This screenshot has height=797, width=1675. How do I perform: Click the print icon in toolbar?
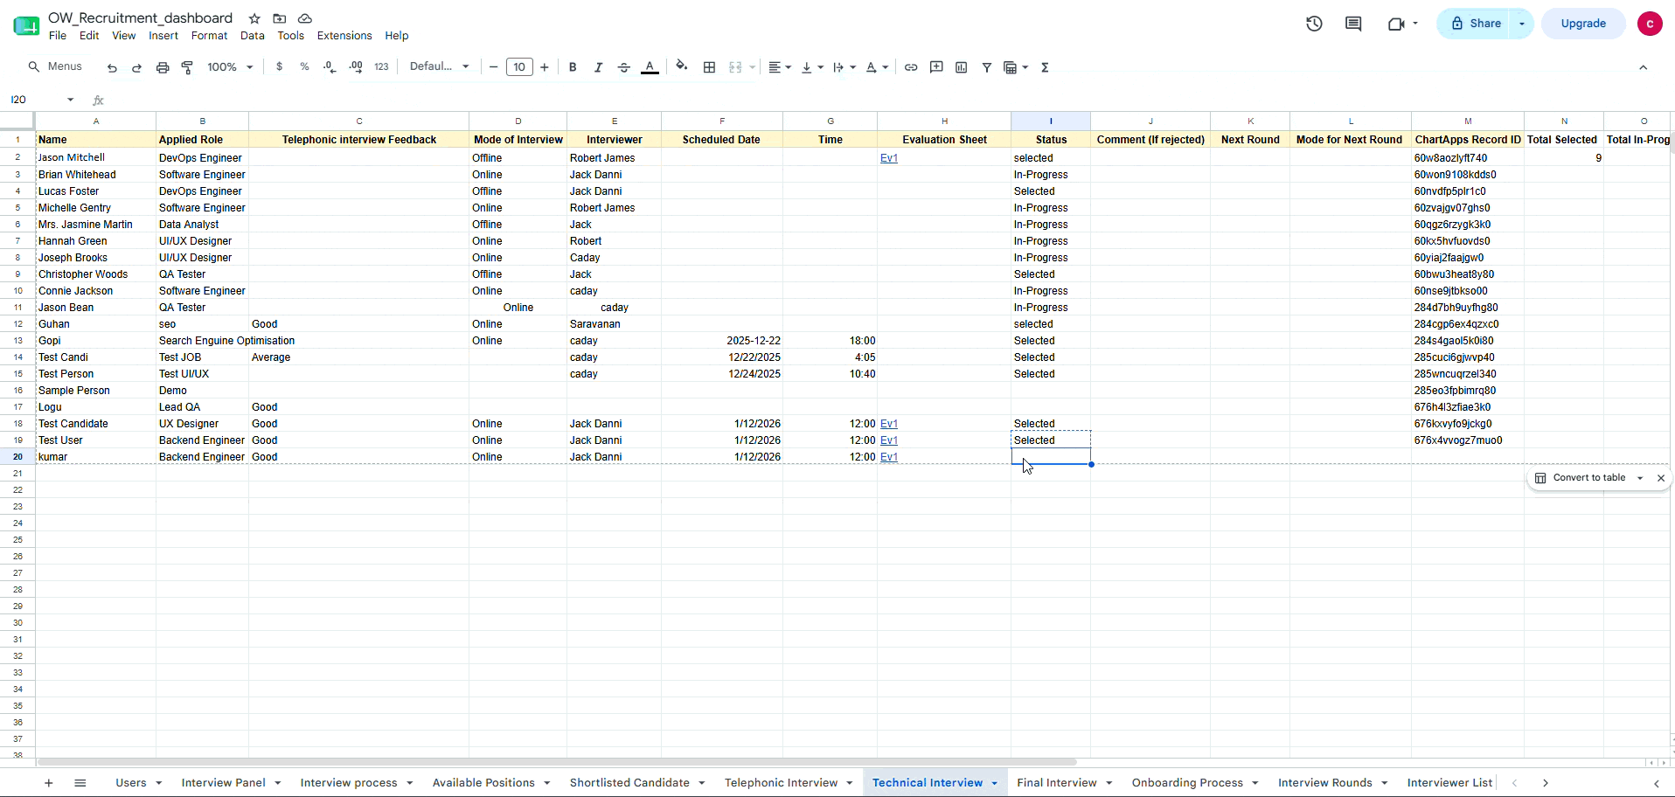point(163,67)
